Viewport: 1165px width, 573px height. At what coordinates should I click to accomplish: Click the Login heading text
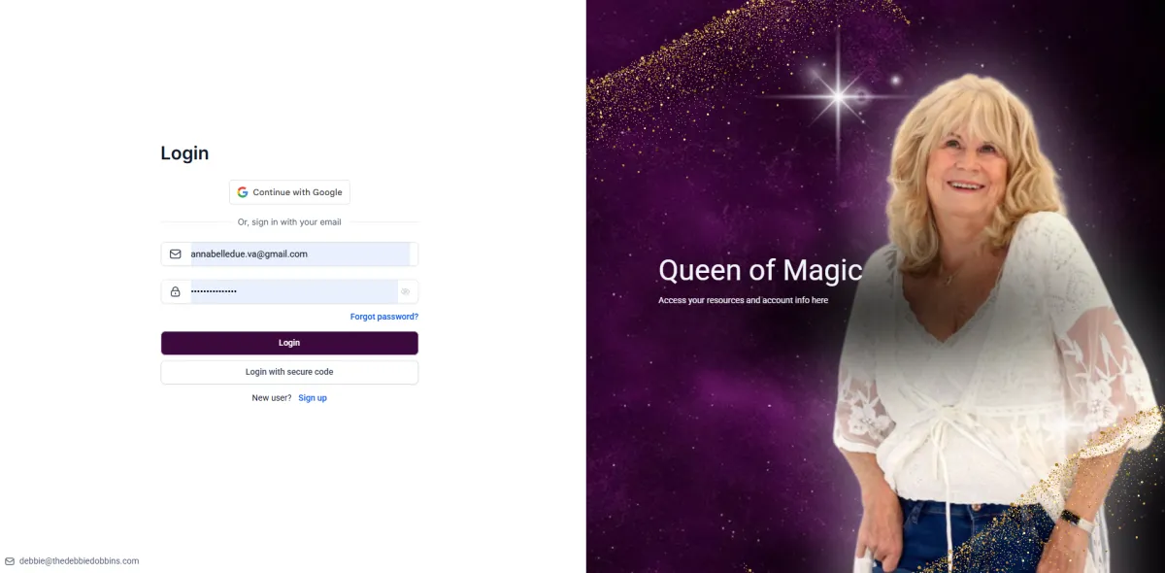[x=184, y=153]
